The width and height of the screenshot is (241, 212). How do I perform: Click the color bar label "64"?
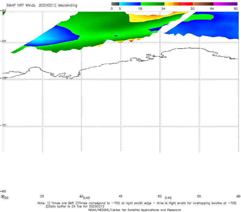coord(212,8)
